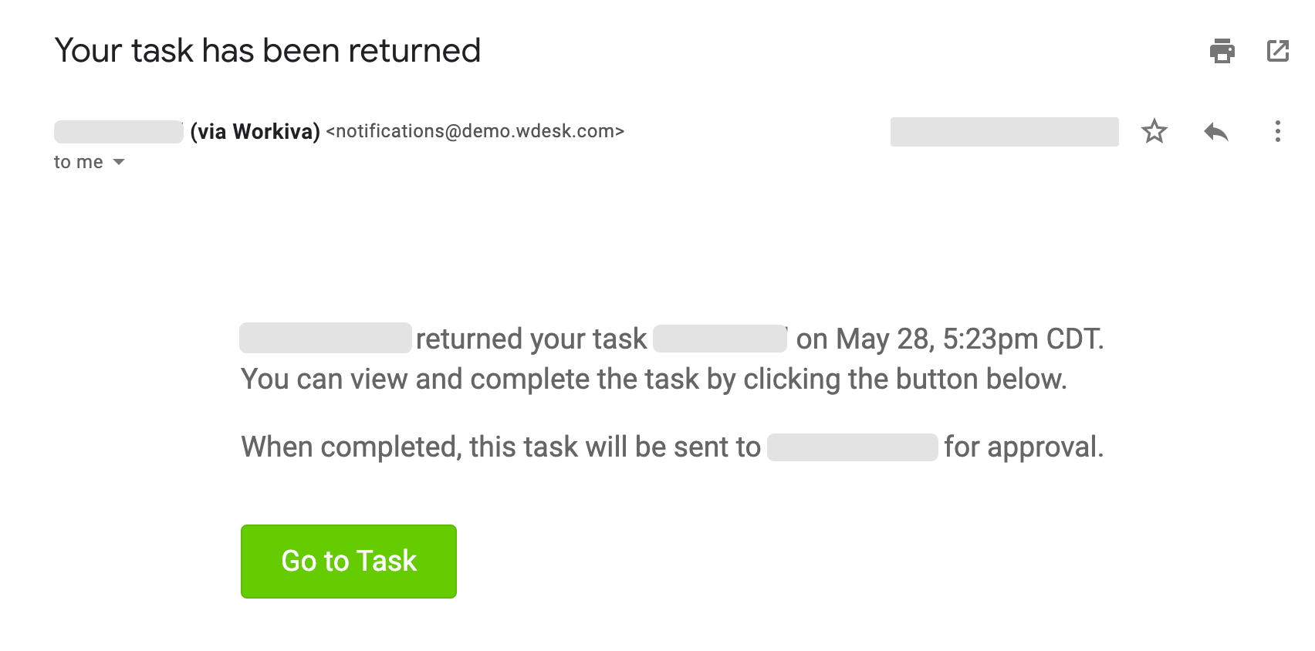Open the three-dot more options menu
This screenshot has height=651, width=1315.
coord(1278,131)
